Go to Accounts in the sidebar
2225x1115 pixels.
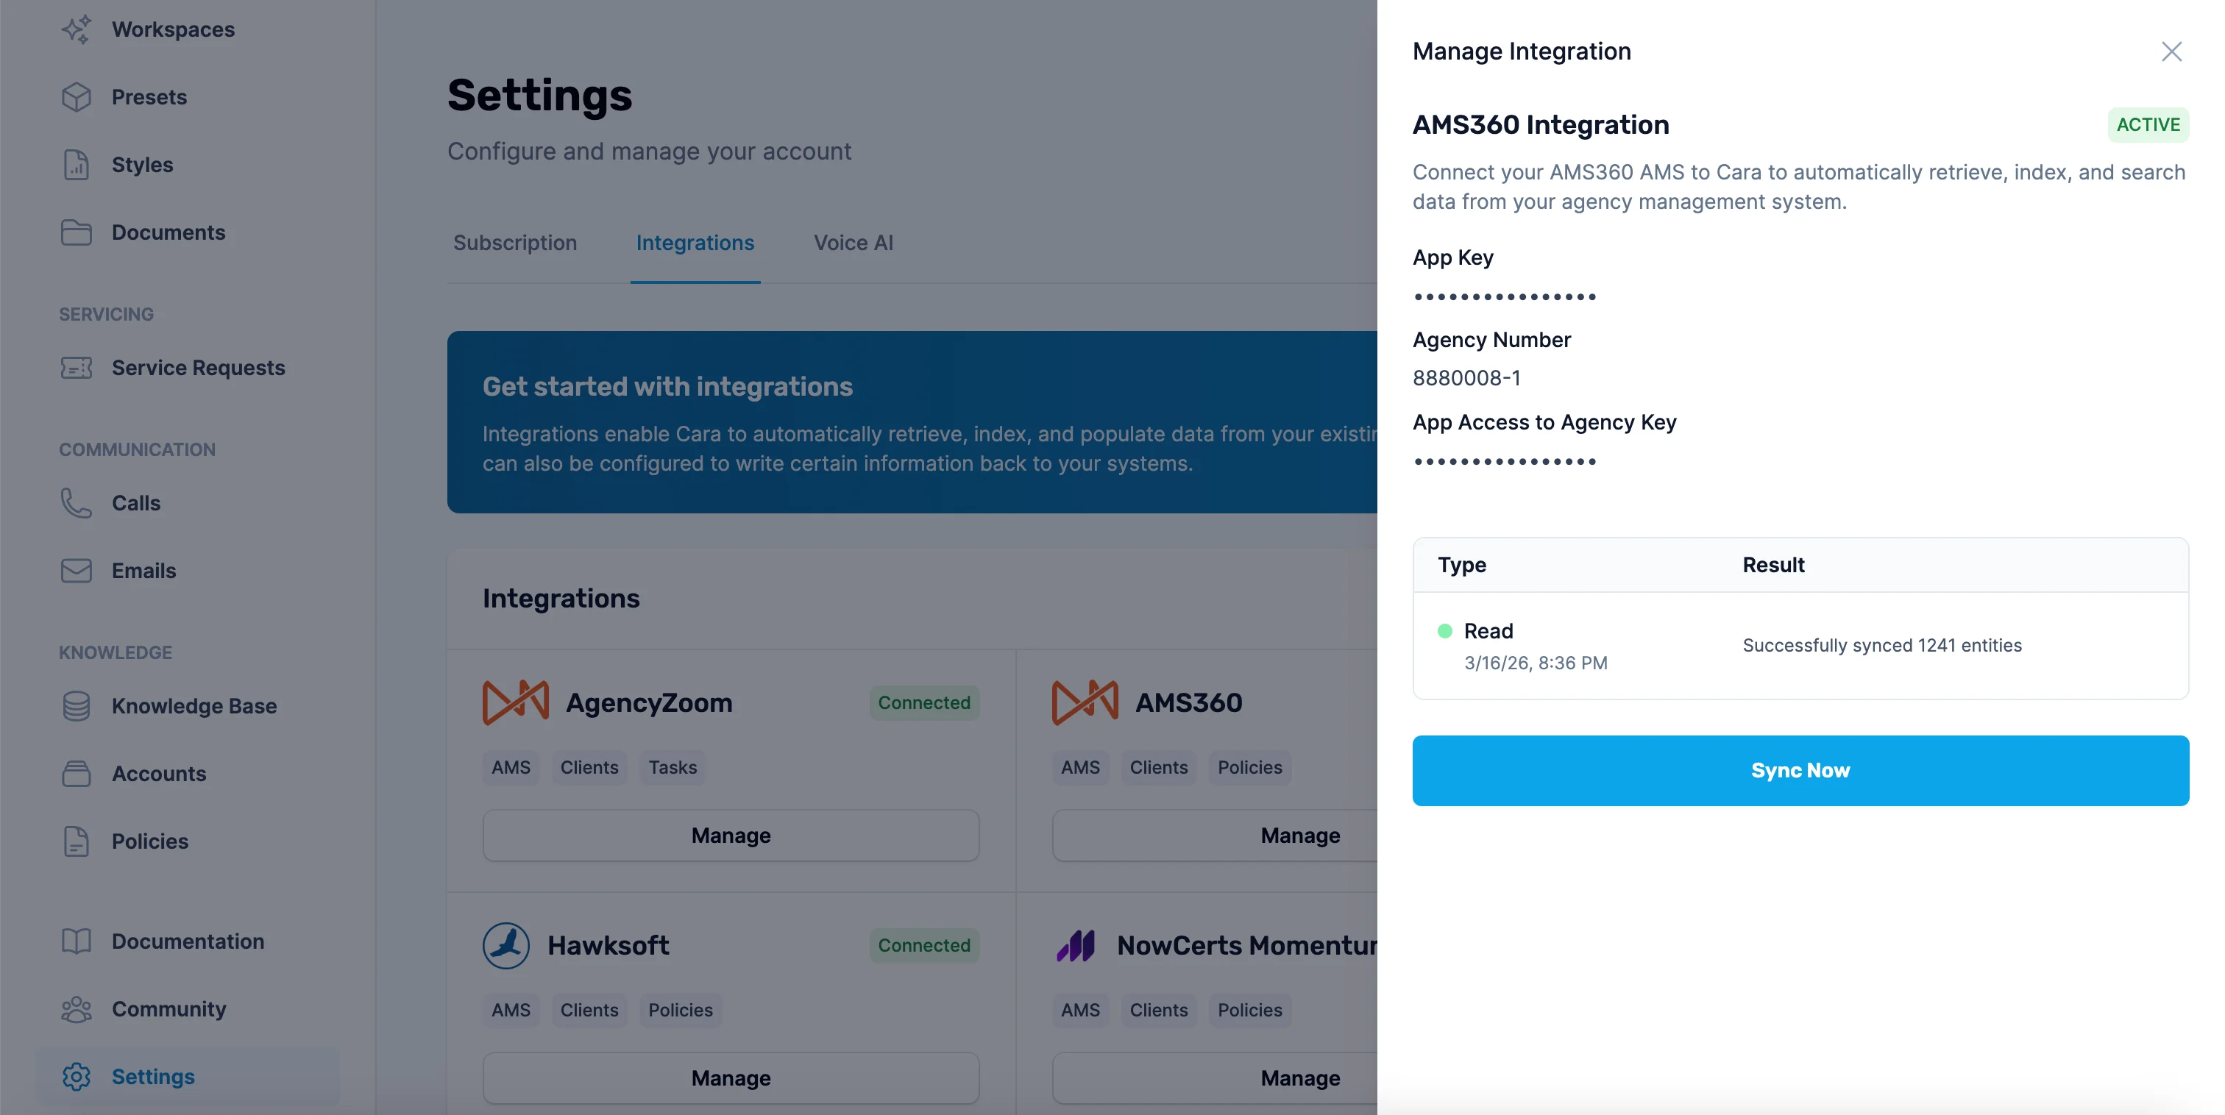point(159,774)
